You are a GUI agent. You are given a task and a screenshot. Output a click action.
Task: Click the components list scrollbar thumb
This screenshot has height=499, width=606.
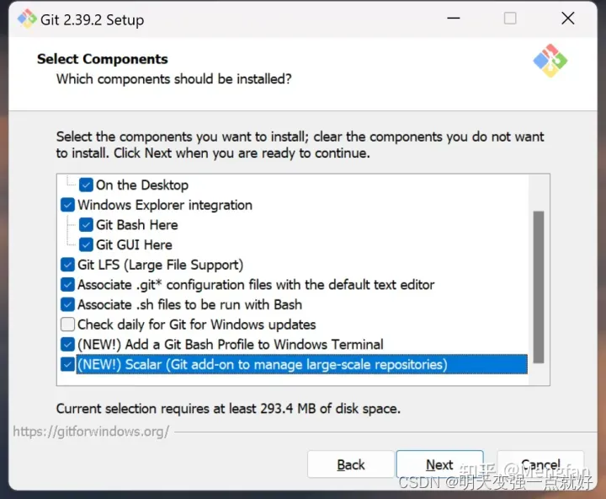(x=539, y=287)
